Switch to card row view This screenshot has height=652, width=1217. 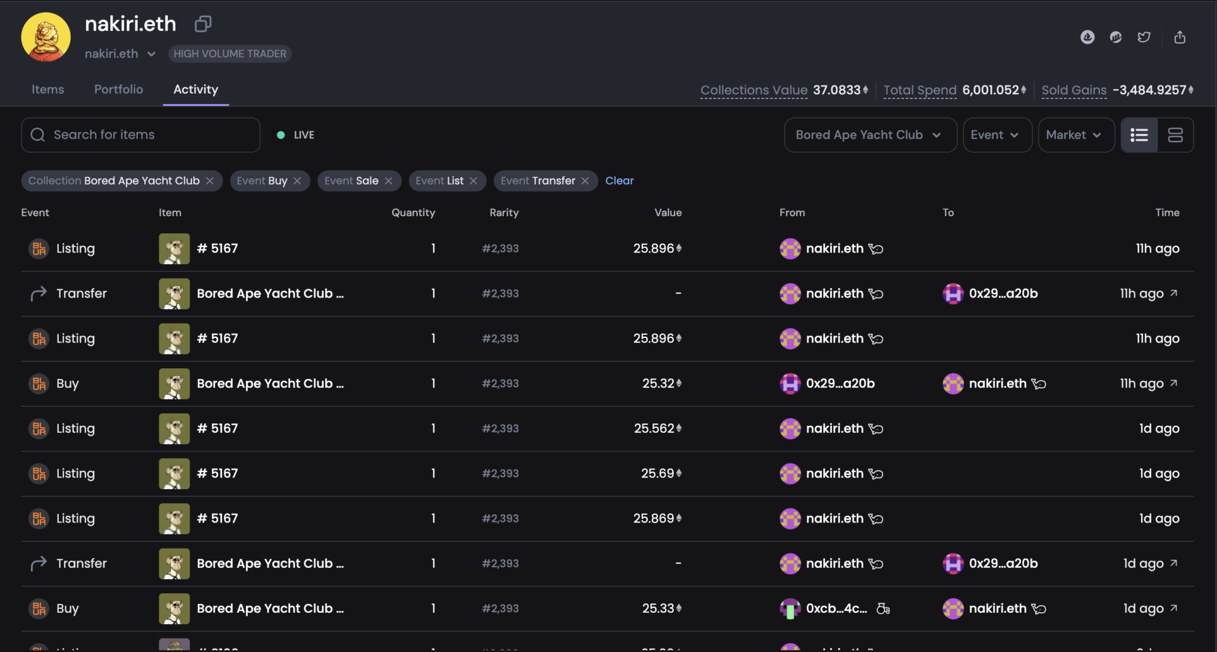click(x=1175, y=135)
